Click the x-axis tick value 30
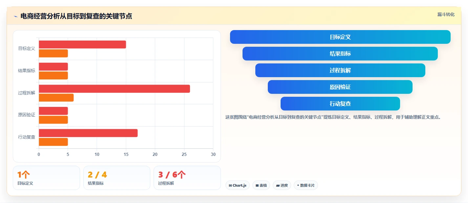Screen dimensions: 468x203 [x=213, y=154]
